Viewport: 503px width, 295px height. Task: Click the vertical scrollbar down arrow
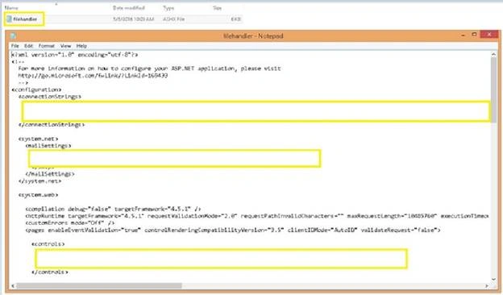click(x=493, y=280)
